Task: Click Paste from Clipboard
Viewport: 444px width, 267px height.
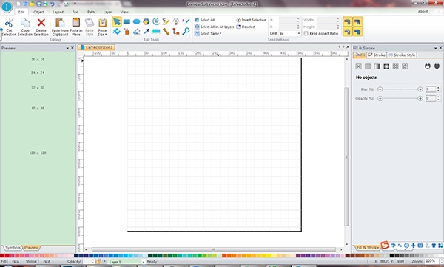Action: [60, 27]
